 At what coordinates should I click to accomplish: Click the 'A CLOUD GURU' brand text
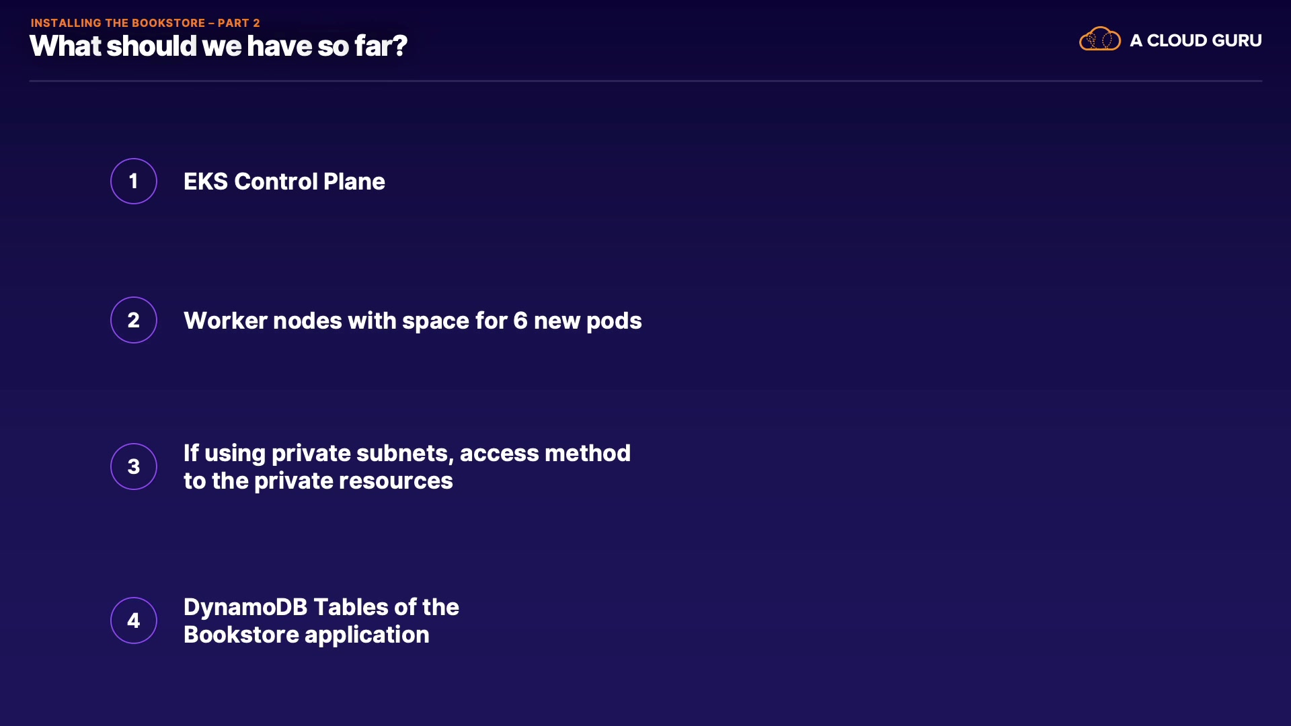tap(1195, 40)
